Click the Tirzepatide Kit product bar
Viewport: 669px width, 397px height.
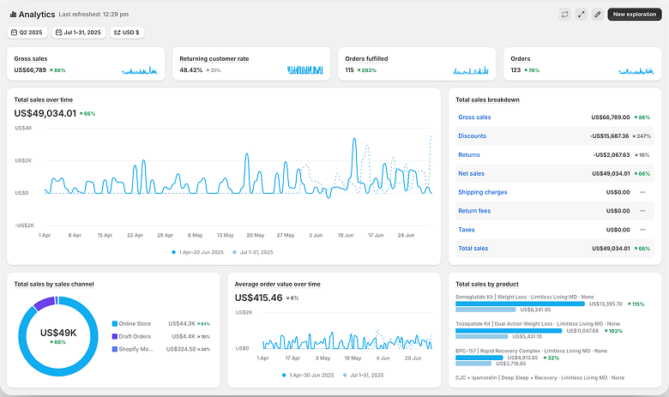(509, 331)
